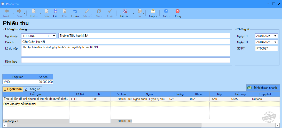
Task: Close the form with Đóng
Action: click(177, 13)
